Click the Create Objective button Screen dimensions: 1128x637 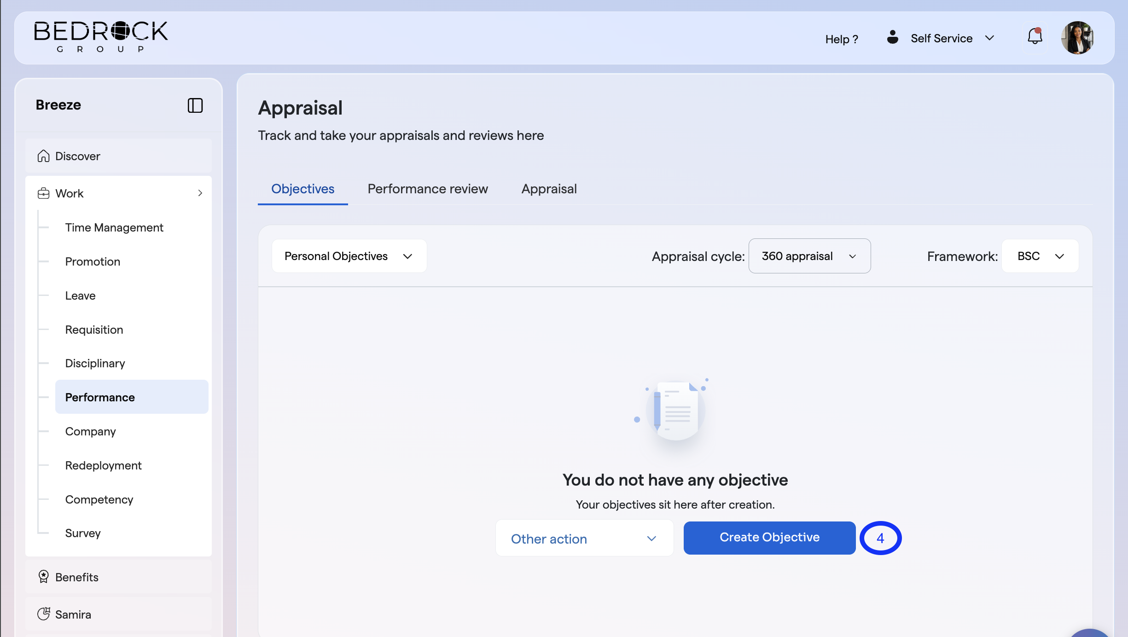[769, 538]
